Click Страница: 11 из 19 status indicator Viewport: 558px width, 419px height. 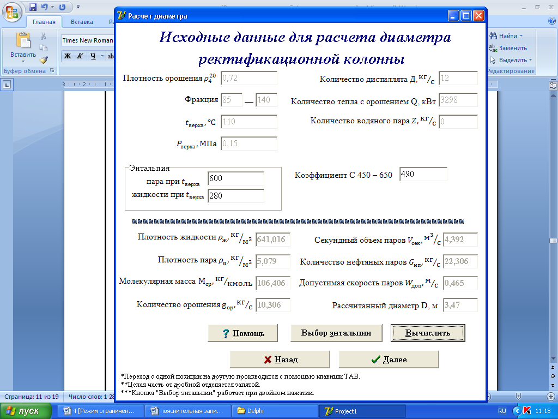(x=31, y=397)
